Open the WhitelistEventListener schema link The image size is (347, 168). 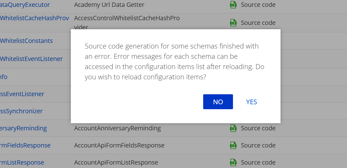coord(31,59)
